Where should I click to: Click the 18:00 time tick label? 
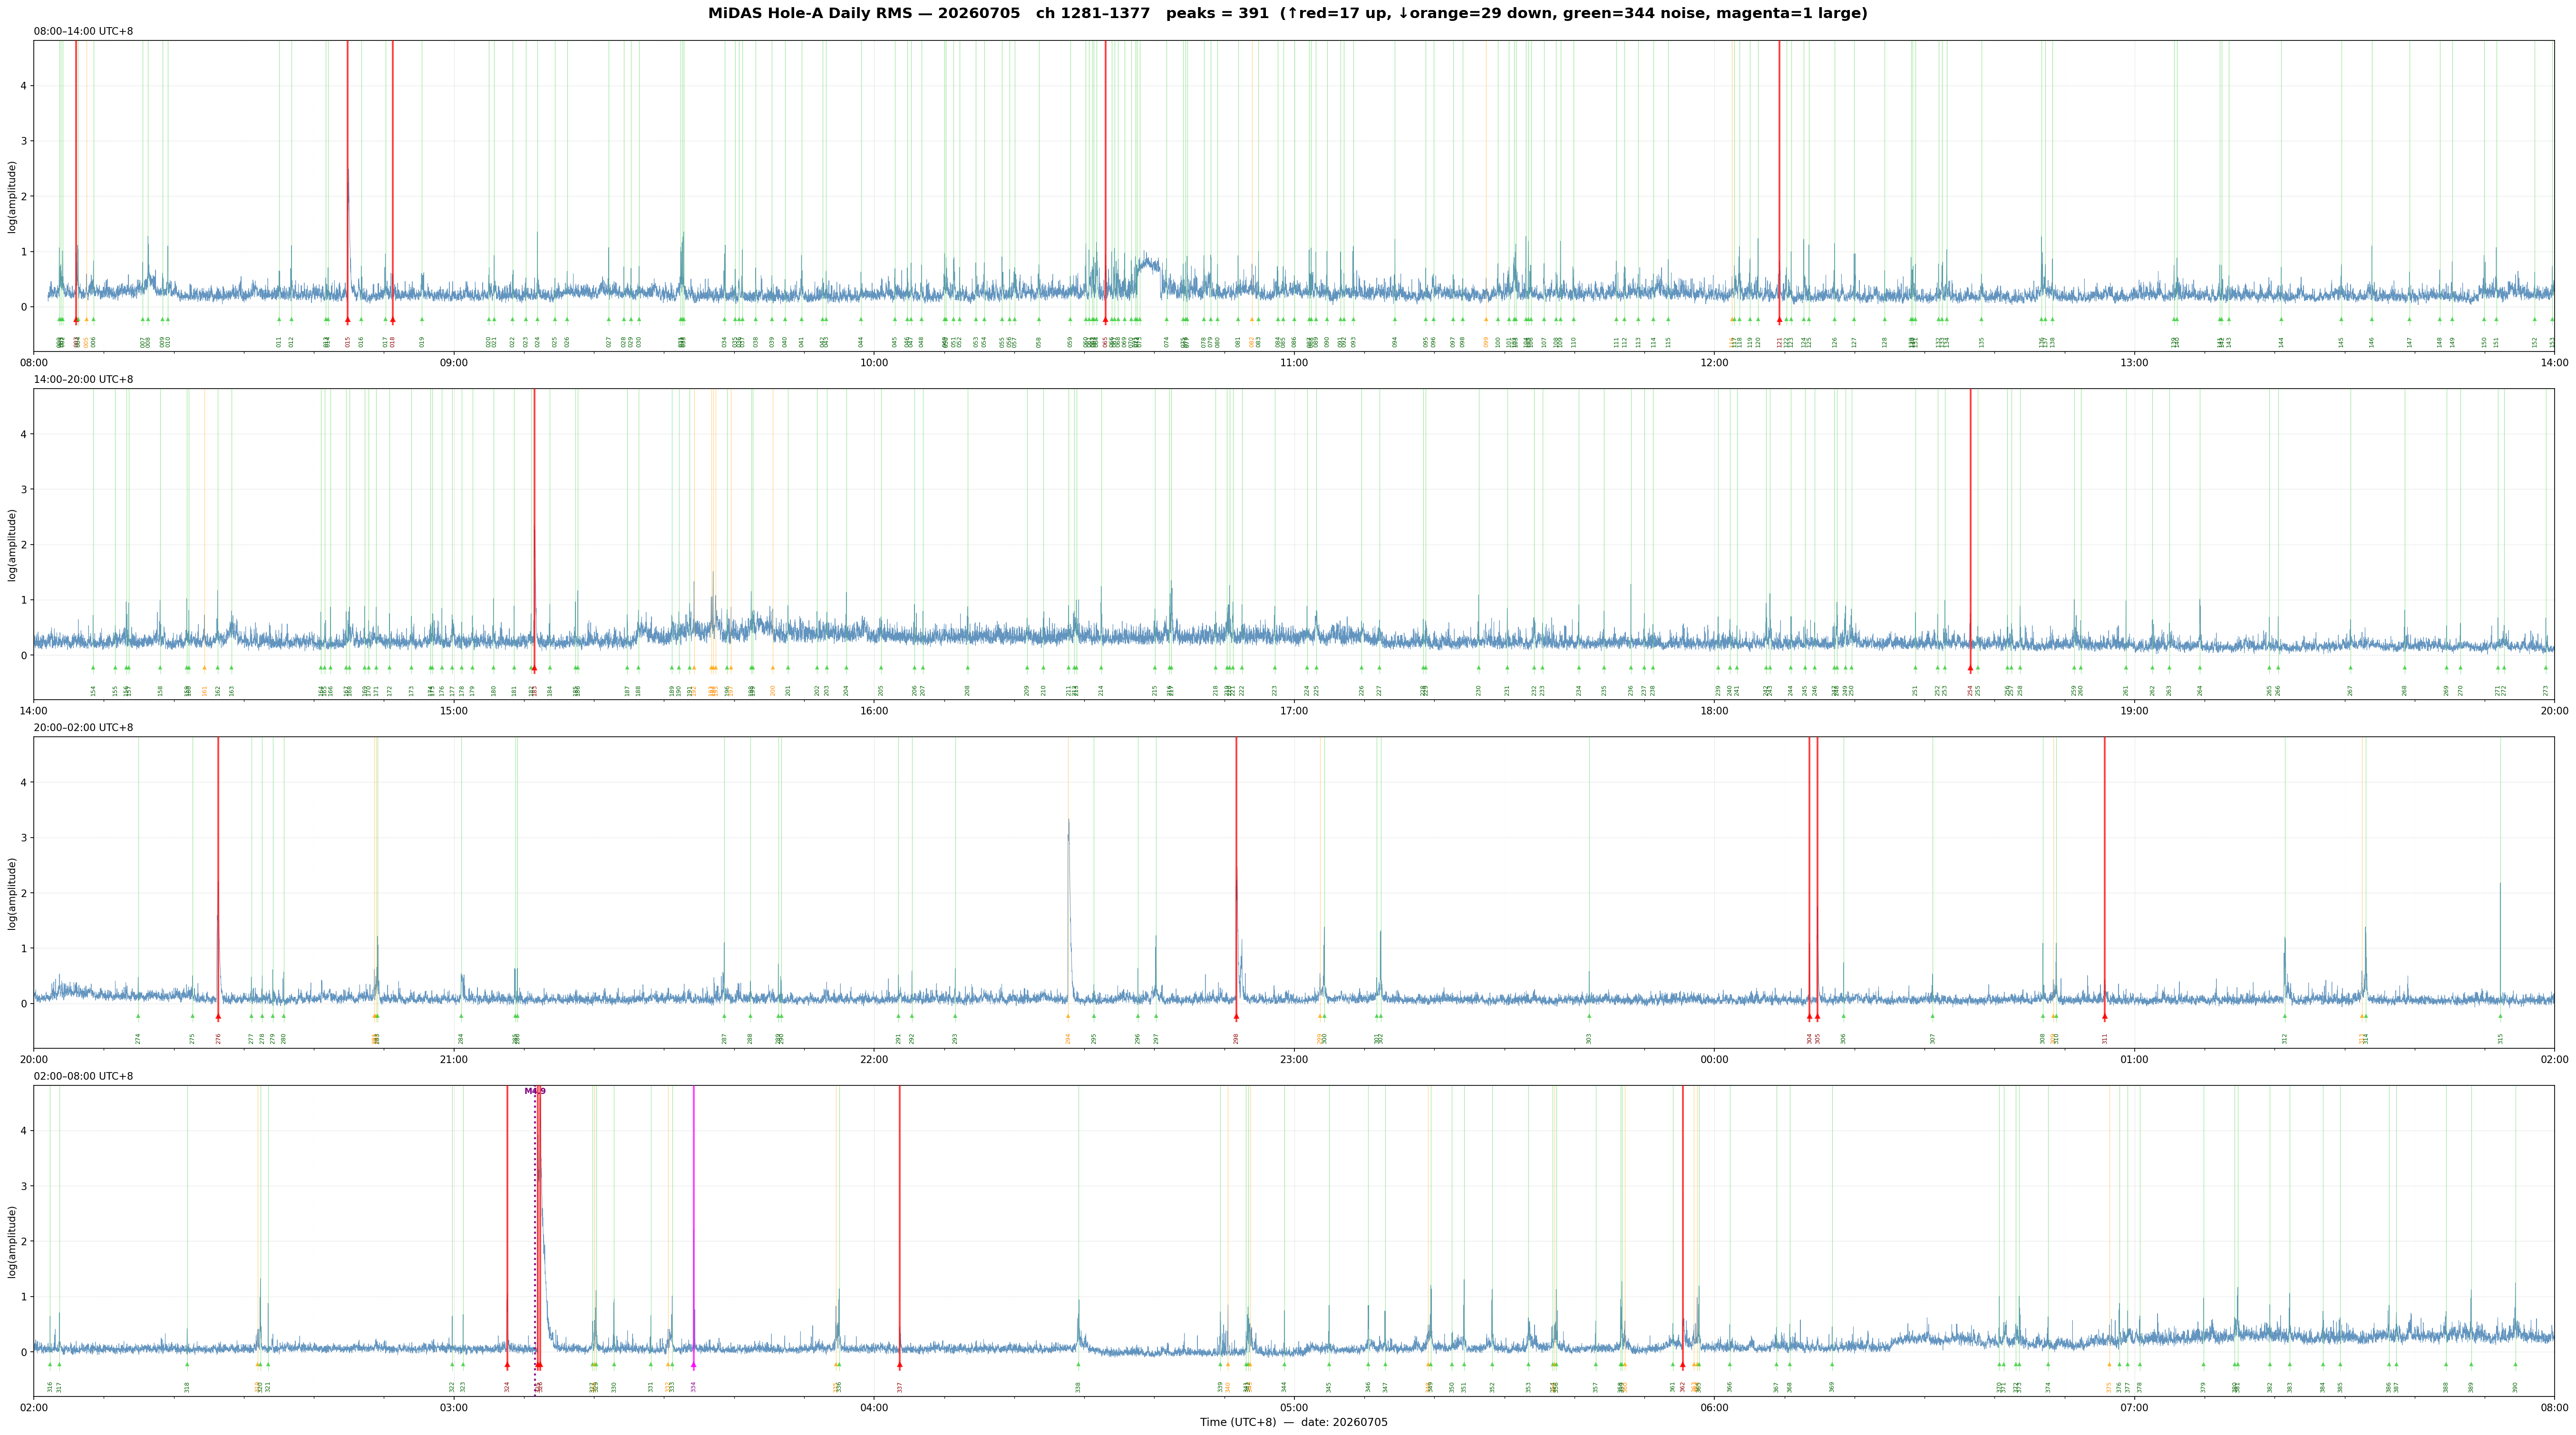tap(1714, 711)
